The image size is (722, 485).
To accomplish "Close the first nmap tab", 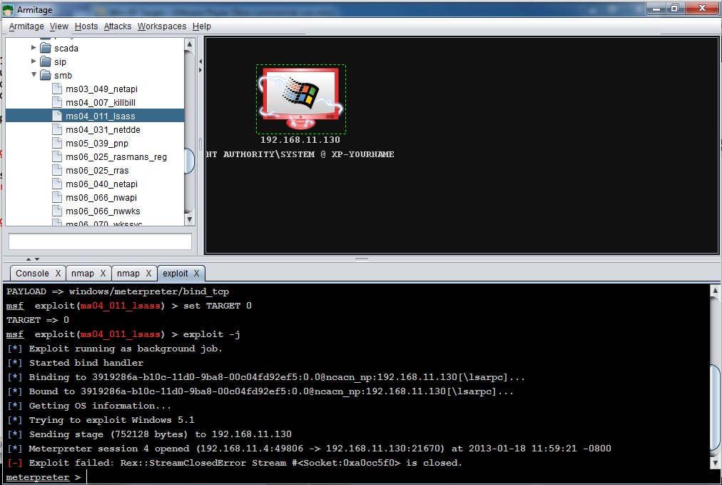I will point(103,274).
